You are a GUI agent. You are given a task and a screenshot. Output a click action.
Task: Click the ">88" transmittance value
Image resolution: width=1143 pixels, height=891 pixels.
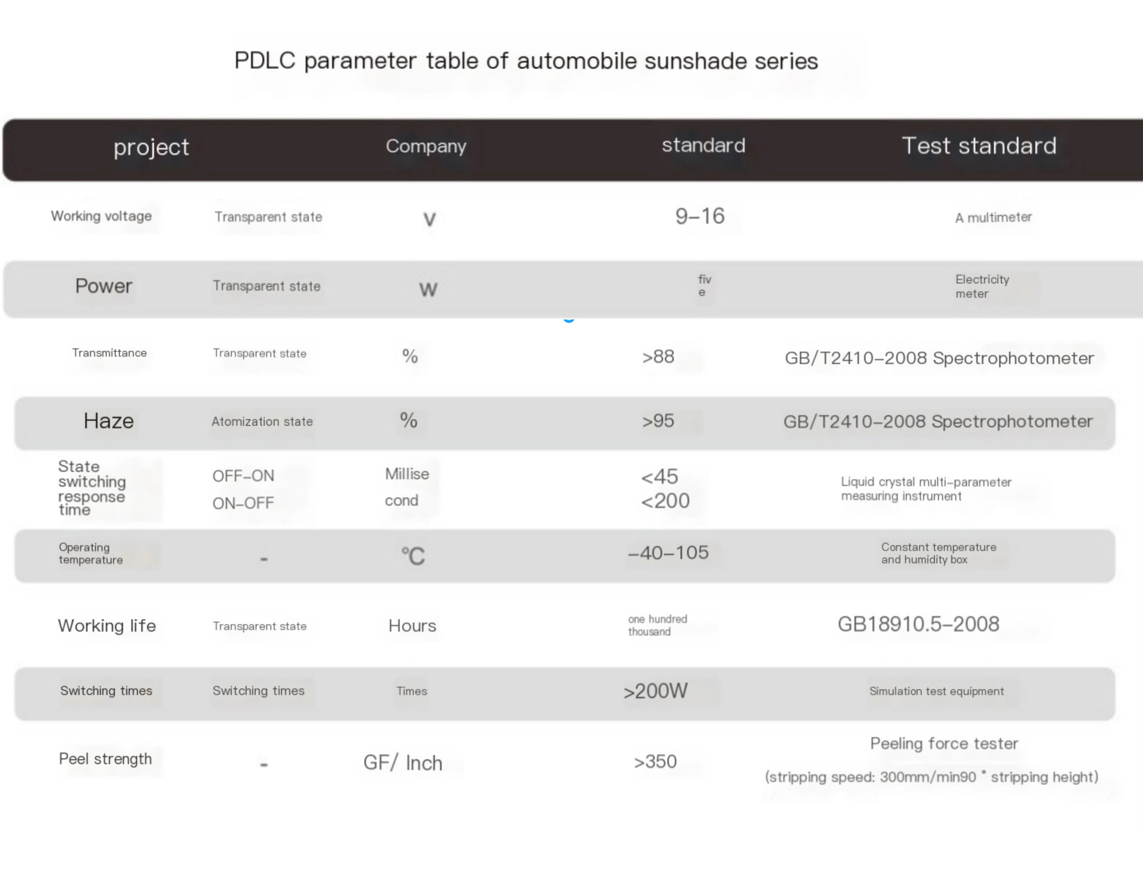[x=658, y=357]
